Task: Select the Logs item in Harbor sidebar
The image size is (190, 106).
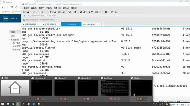Action: pos(13,36)
